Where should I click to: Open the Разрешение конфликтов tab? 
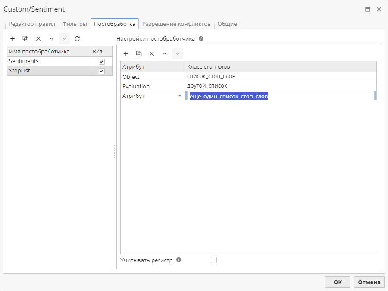[176, 24]
